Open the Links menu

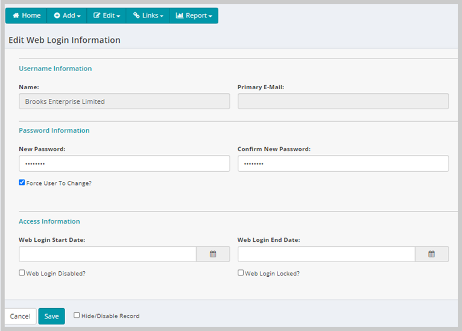point(148,16)
